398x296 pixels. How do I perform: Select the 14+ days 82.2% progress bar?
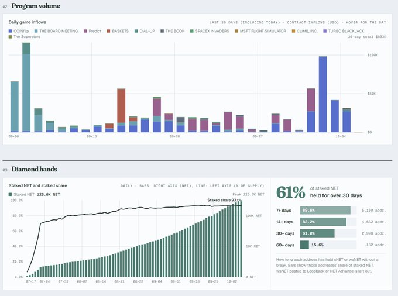point(328,222)
